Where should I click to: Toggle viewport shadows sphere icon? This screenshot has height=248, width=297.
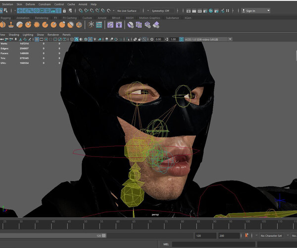pos(99,40)
